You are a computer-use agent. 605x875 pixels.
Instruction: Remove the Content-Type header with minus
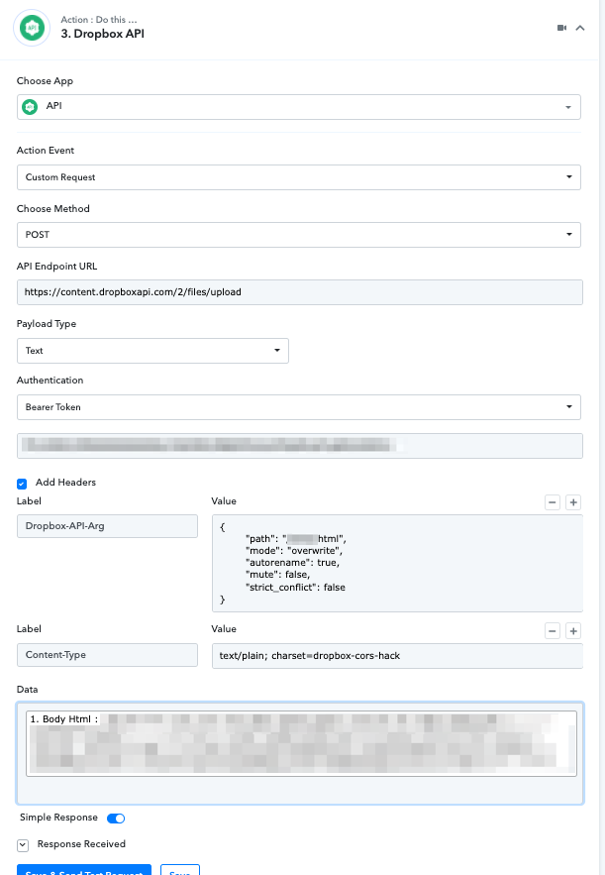click(x=553, y=631)
